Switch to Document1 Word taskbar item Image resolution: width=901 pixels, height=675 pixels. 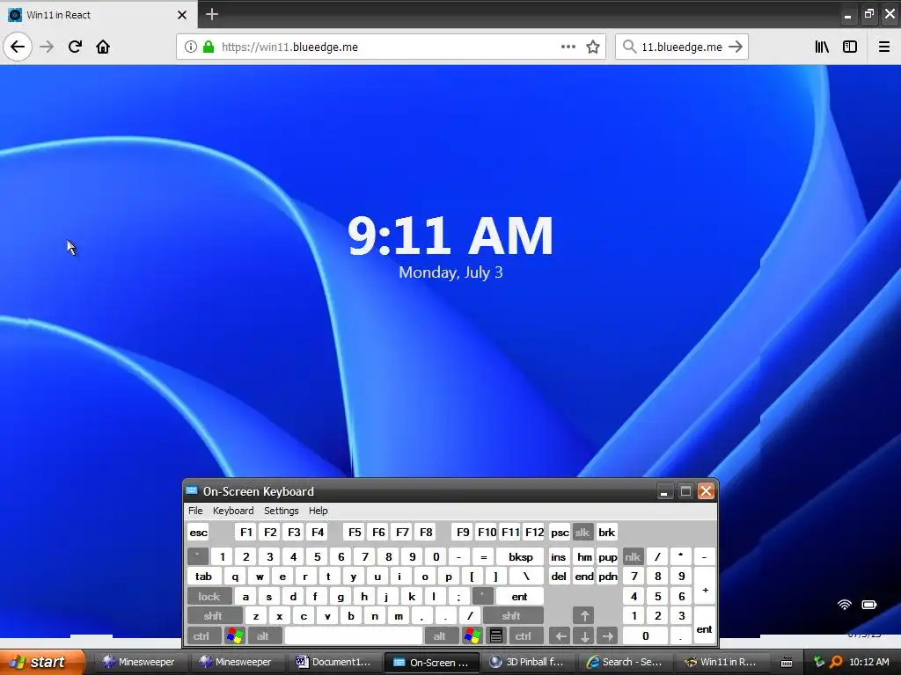pos(333,662)
